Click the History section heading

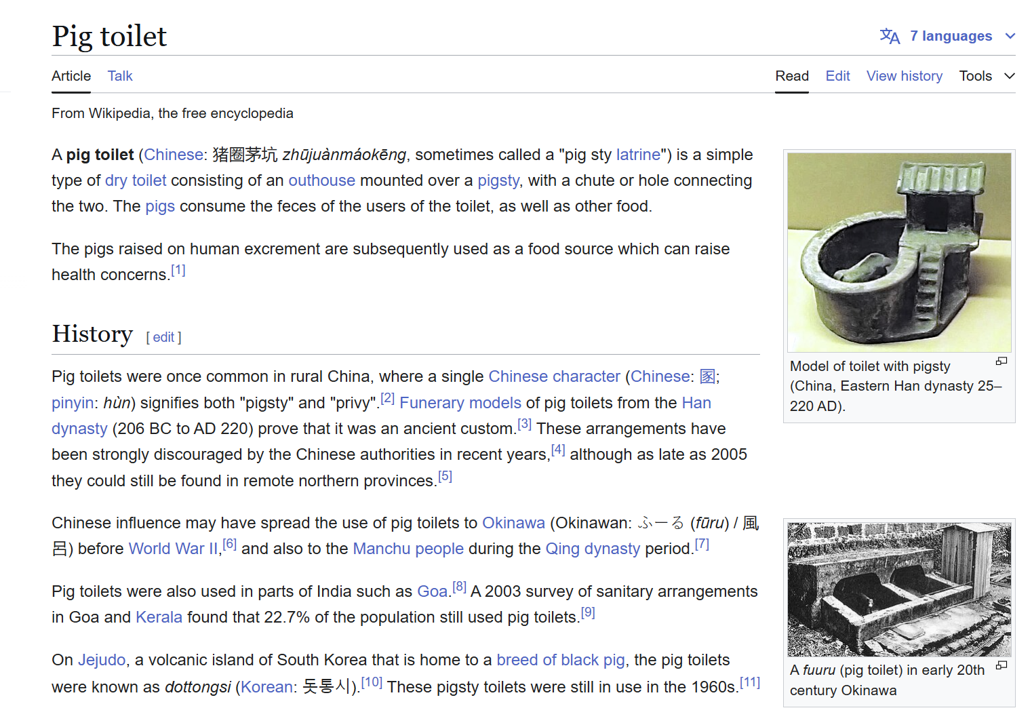[92, 334]
